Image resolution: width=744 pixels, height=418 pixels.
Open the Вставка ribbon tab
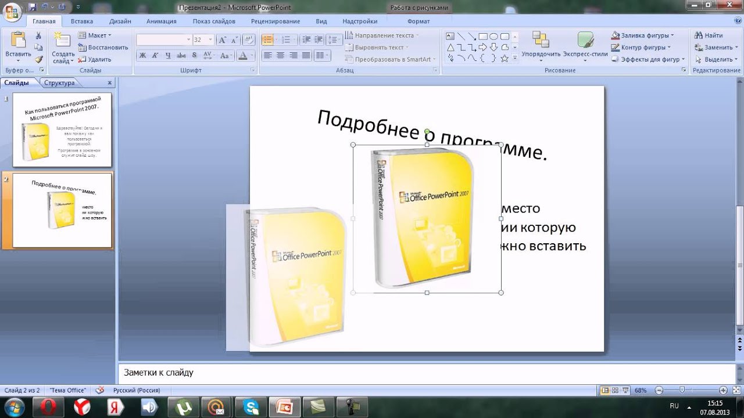(x=82, y=21)
